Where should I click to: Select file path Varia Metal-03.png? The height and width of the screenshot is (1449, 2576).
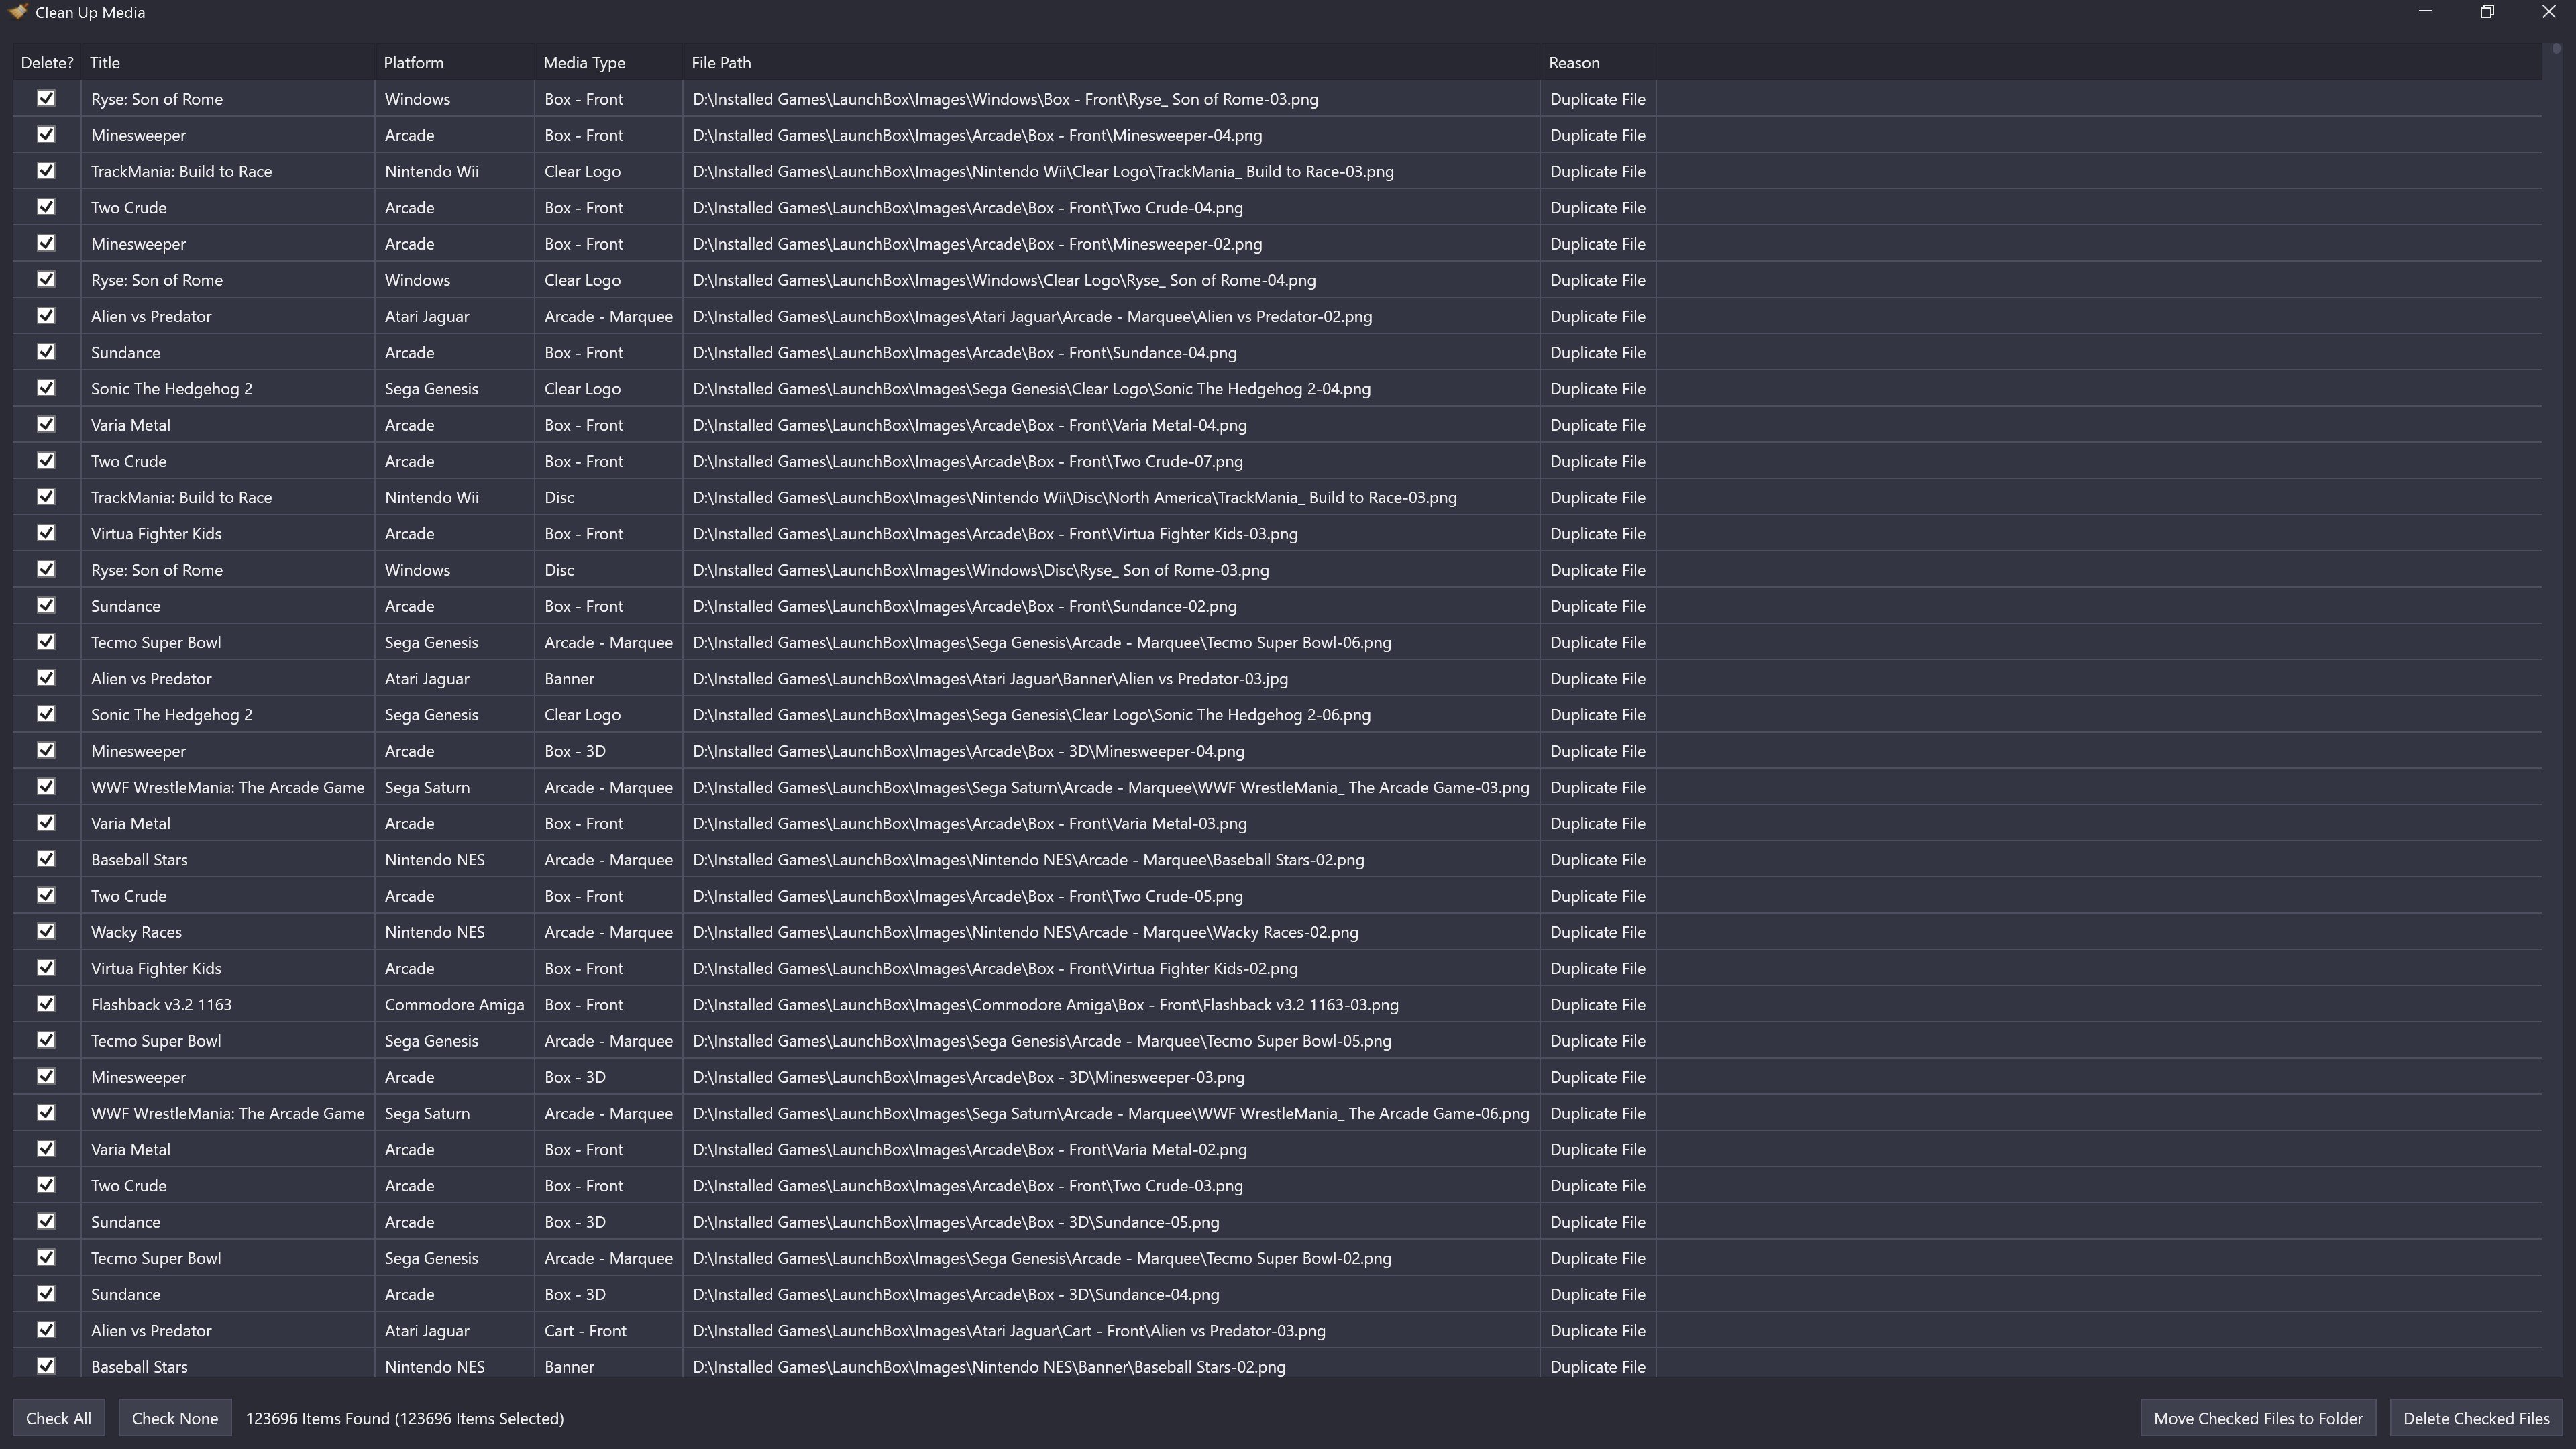coord(969,823)
